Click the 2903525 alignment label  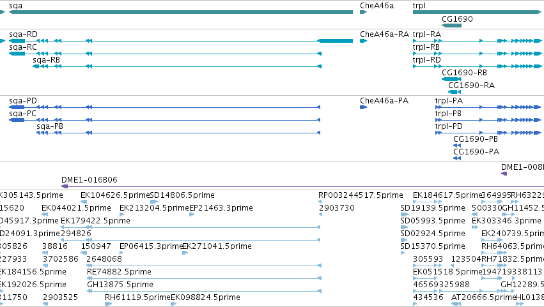point(60,297)
